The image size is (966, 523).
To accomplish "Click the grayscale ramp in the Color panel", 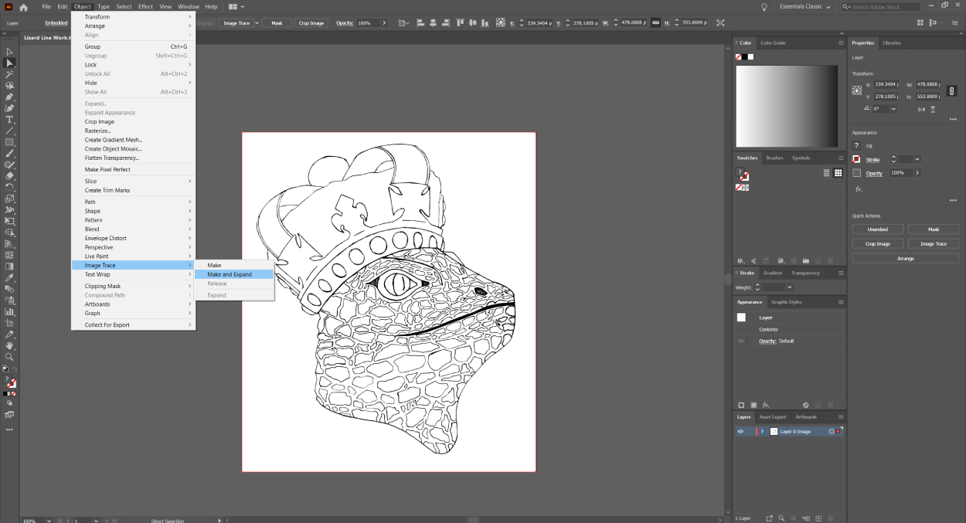I will click(x=787, y=106).
